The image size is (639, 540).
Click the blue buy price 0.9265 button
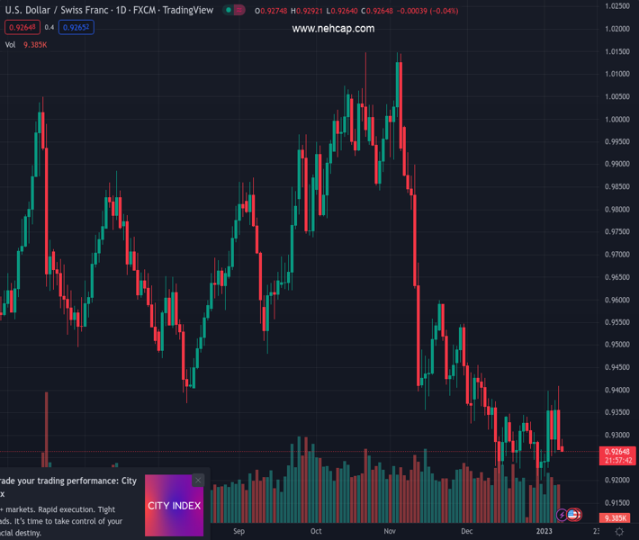76,27
